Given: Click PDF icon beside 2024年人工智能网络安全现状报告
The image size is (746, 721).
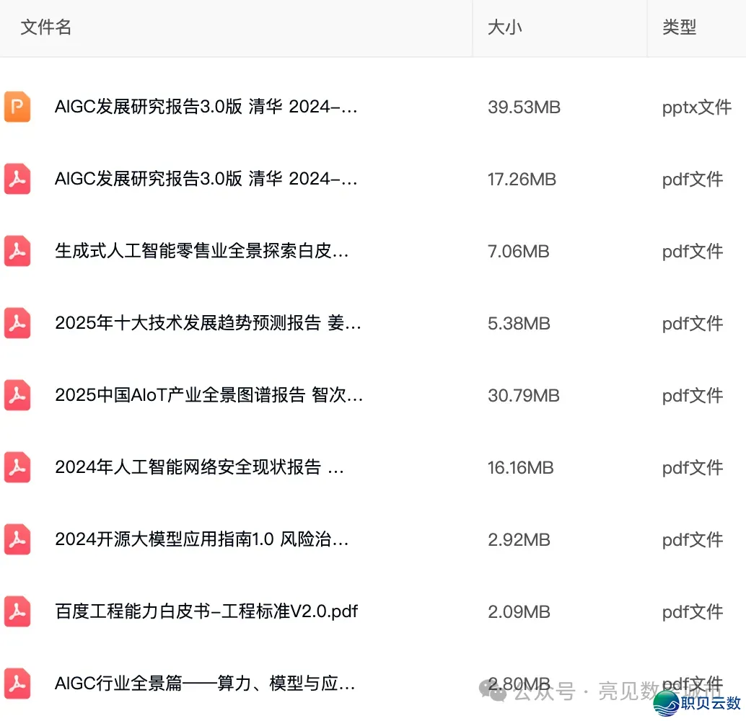Looking at the screenshot, I should (17, 467).
